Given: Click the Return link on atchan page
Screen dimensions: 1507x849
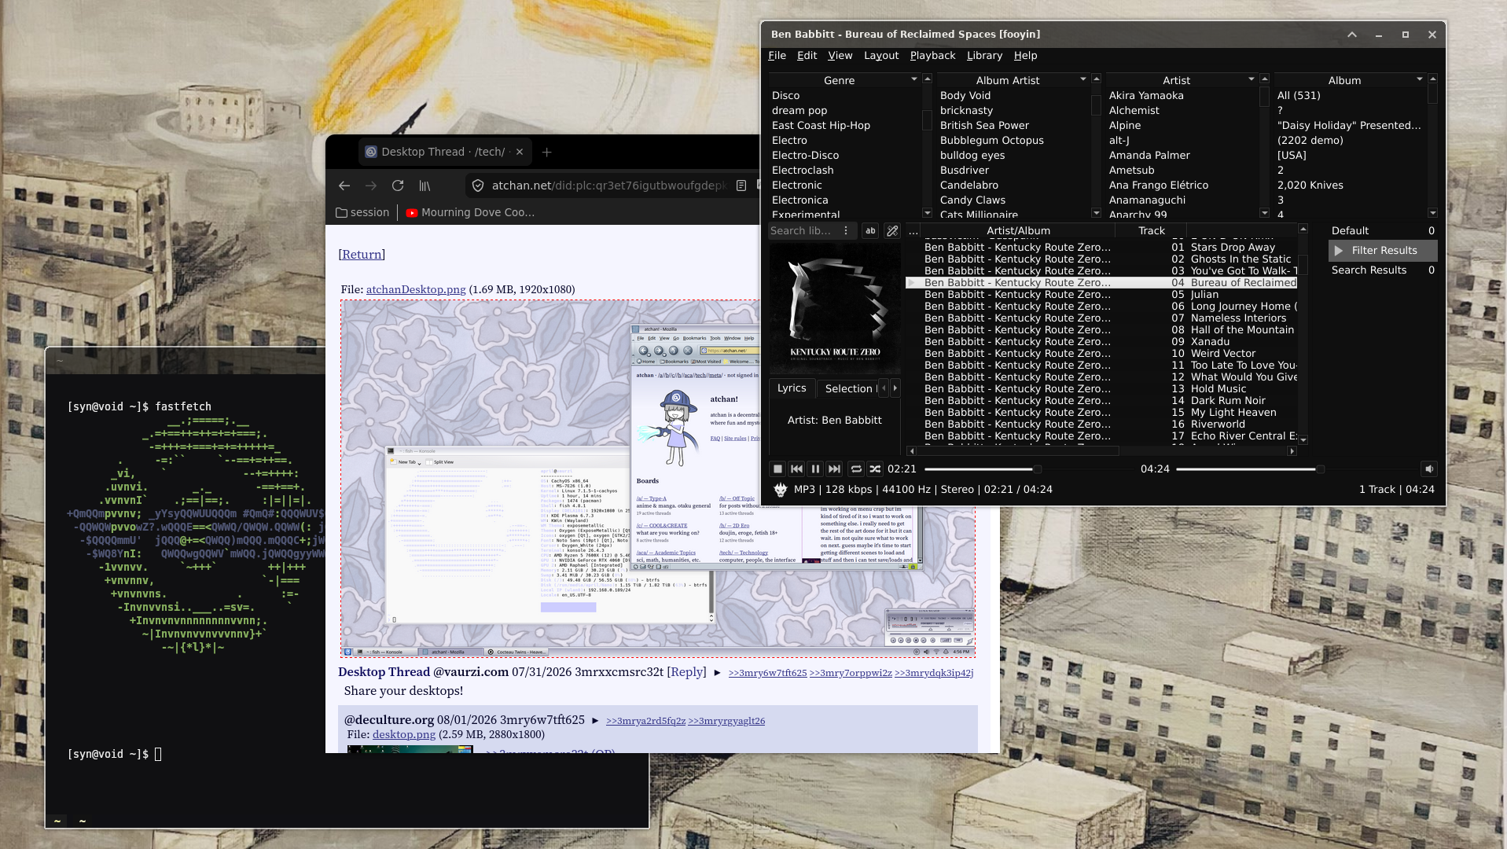Looking at the screenshot, I should tap(362, 255).
